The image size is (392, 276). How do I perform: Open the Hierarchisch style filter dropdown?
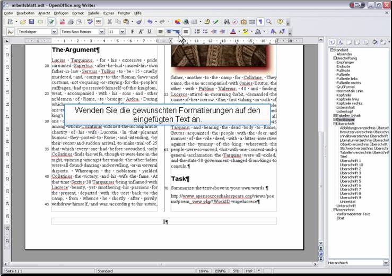coord(386,263)
